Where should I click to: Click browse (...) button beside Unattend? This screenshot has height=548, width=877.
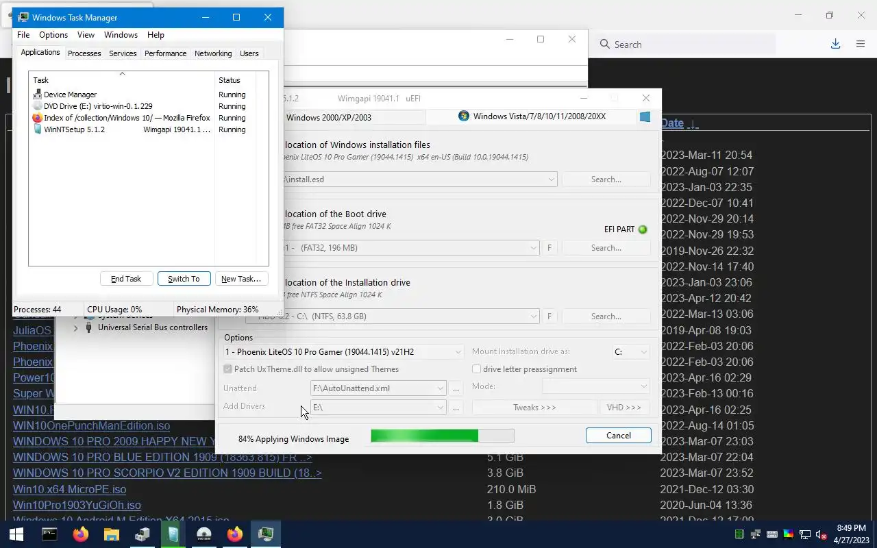(x=456, y=388)
